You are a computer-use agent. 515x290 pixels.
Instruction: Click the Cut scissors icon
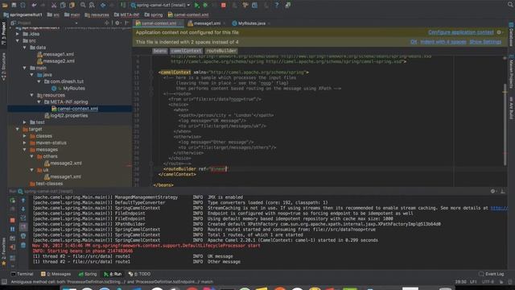[x=54, y=5]
